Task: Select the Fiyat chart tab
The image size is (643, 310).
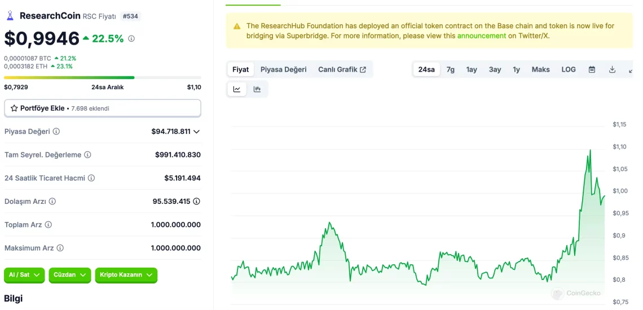Action: [241, 69]
